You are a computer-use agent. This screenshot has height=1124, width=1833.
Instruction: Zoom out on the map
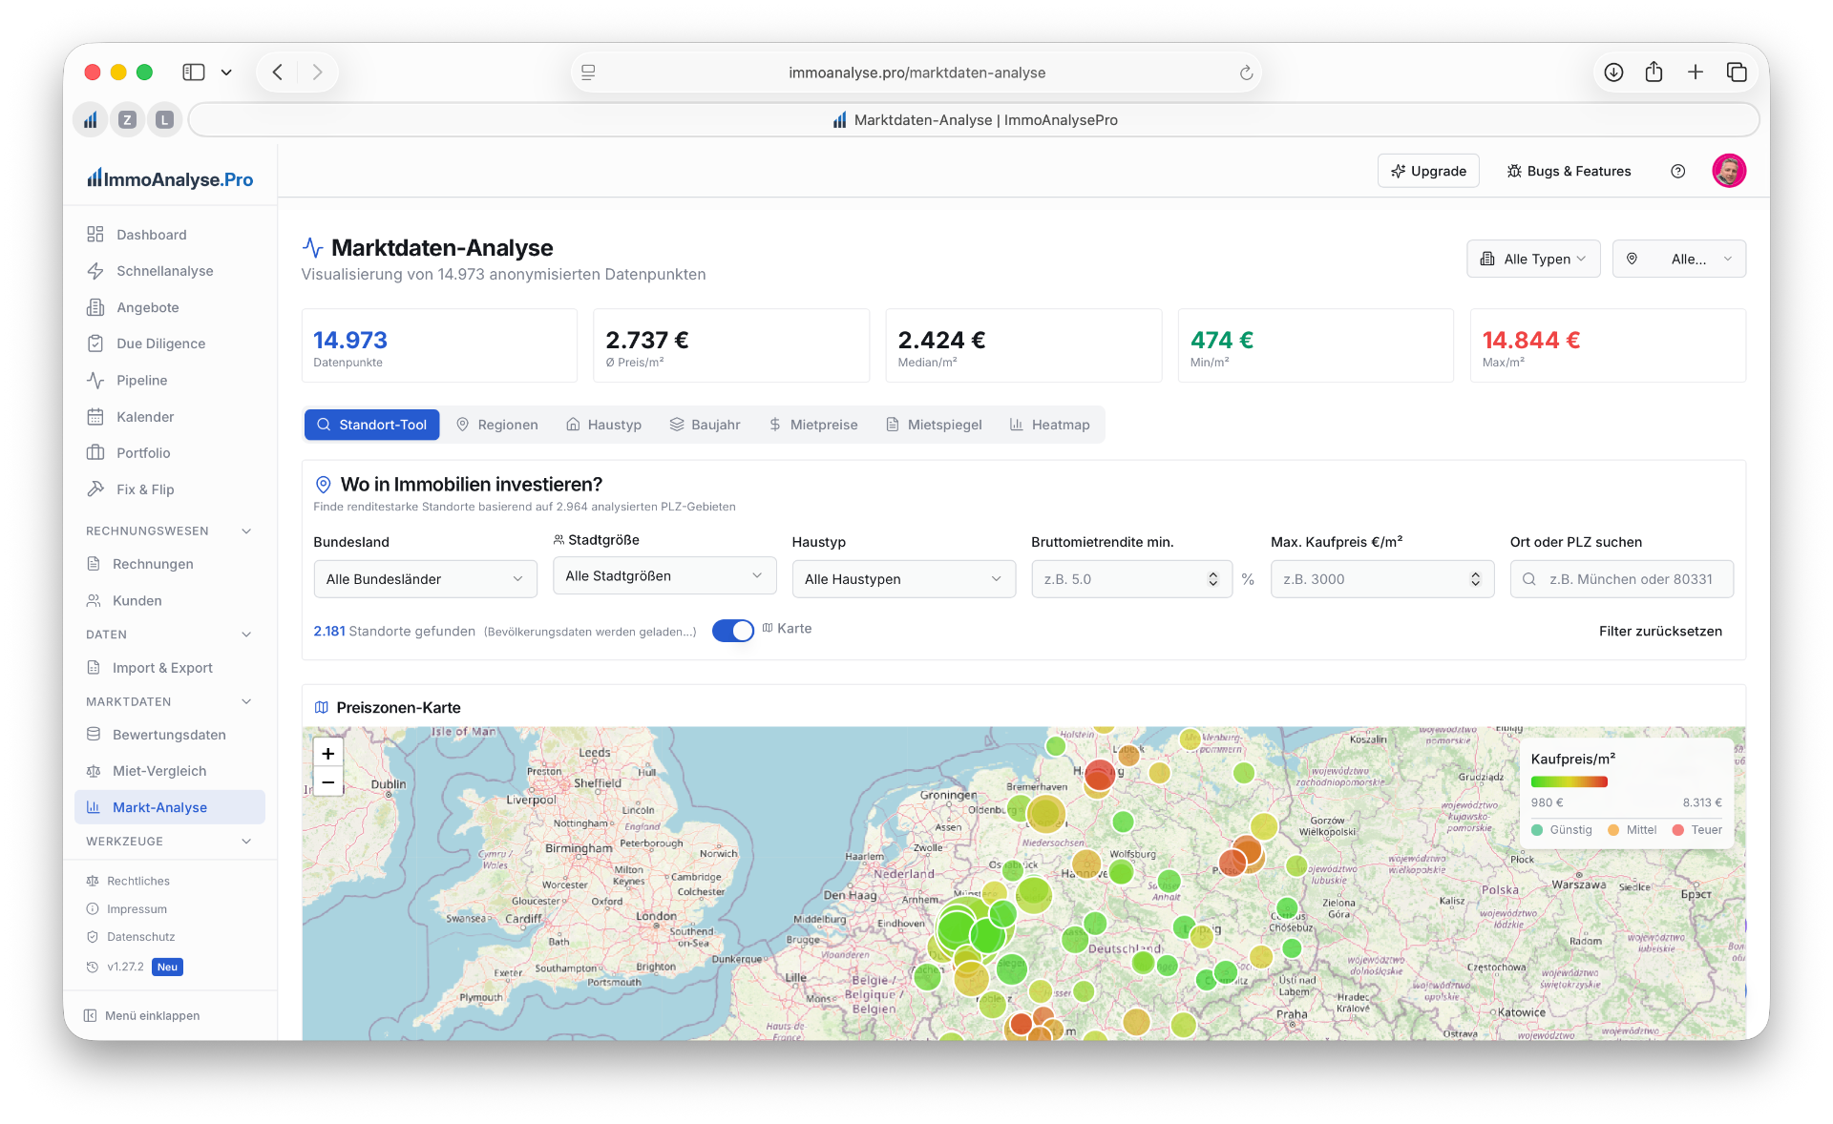click(x=327, y=781)
